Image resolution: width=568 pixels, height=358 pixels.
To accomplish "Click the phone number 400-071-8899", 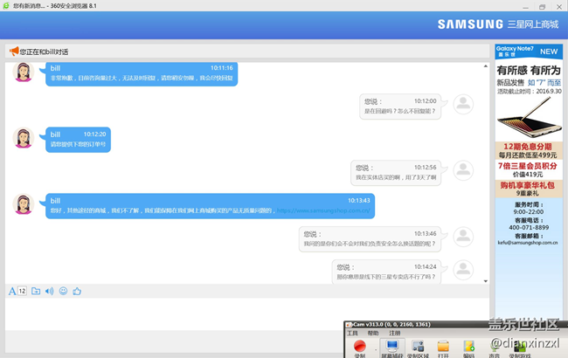I will coord(529,227).
